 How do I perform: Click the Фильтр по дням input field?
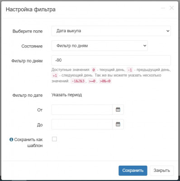(x=111, y=60)
